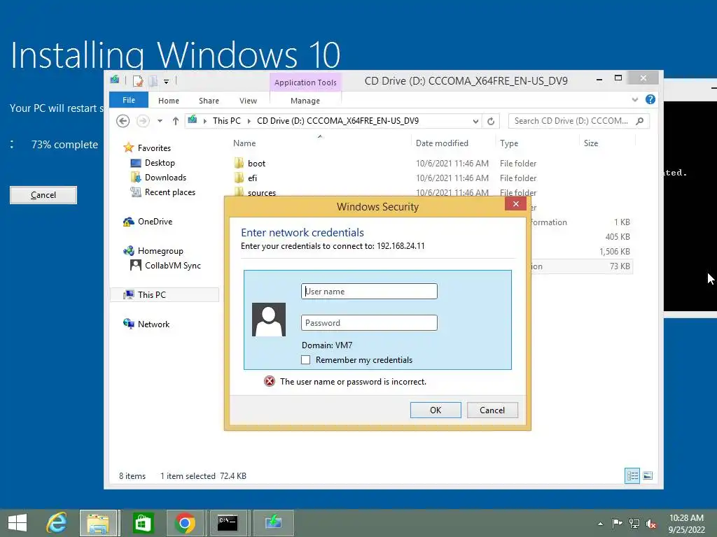Select Favorites in navigation pane
This screenshot has height=537, width=717.
pos(154,148)
